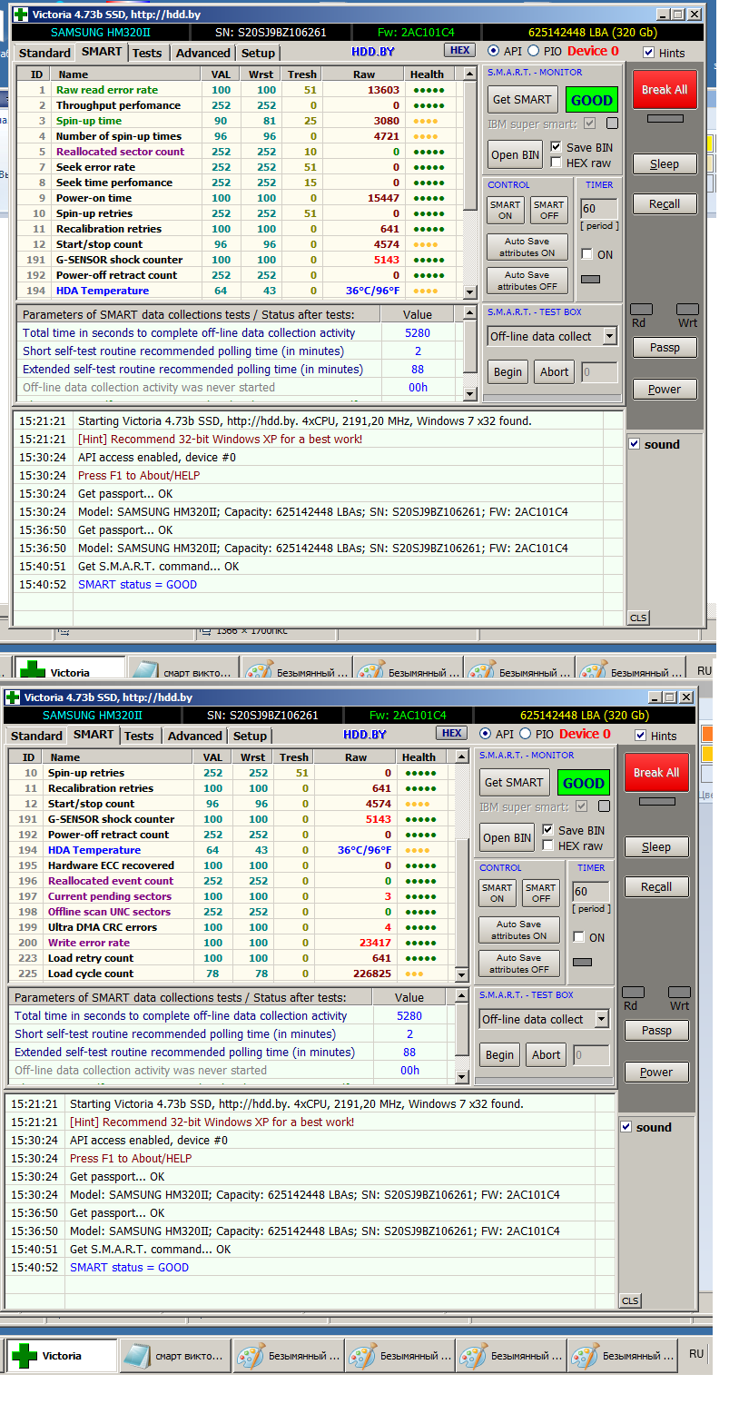Select the 'Current pending sectors' attribute row
The width and height of the screenshot is (739, 1404).
(x=232, y=896)
